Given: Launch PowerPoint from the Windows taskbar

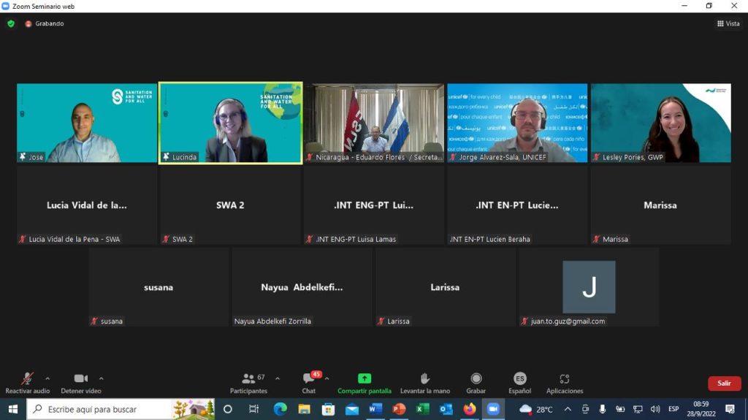Looking at the screenshot, I should click(x=399, y=409).
